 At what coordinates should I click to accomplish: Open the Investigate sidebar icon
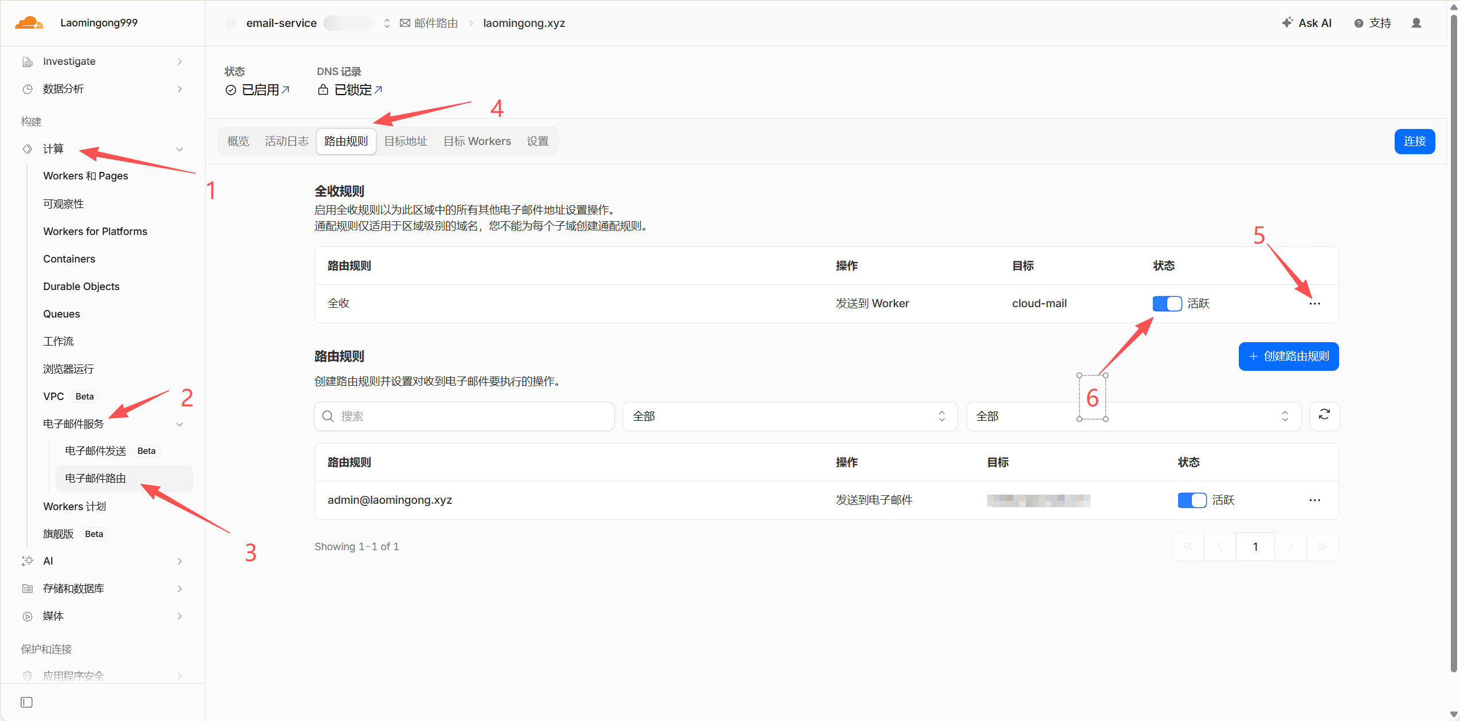pos(27,61)
